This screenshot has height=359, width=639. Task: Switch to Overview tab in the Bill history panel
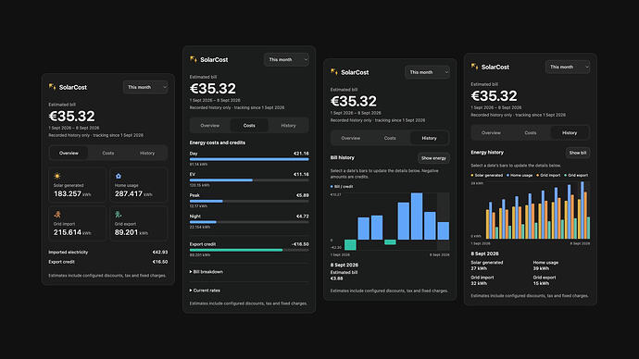350,138
